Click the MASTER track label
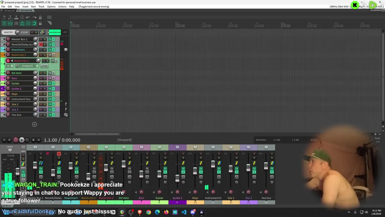385x217 pixels. [8, 32]
